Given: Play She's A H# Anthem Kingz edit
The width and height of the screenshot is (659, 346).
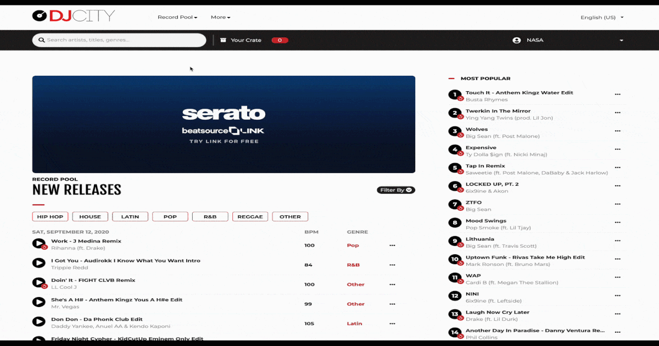Looking at the screenshot, I should pyautogui.click(x=38, y=302).
